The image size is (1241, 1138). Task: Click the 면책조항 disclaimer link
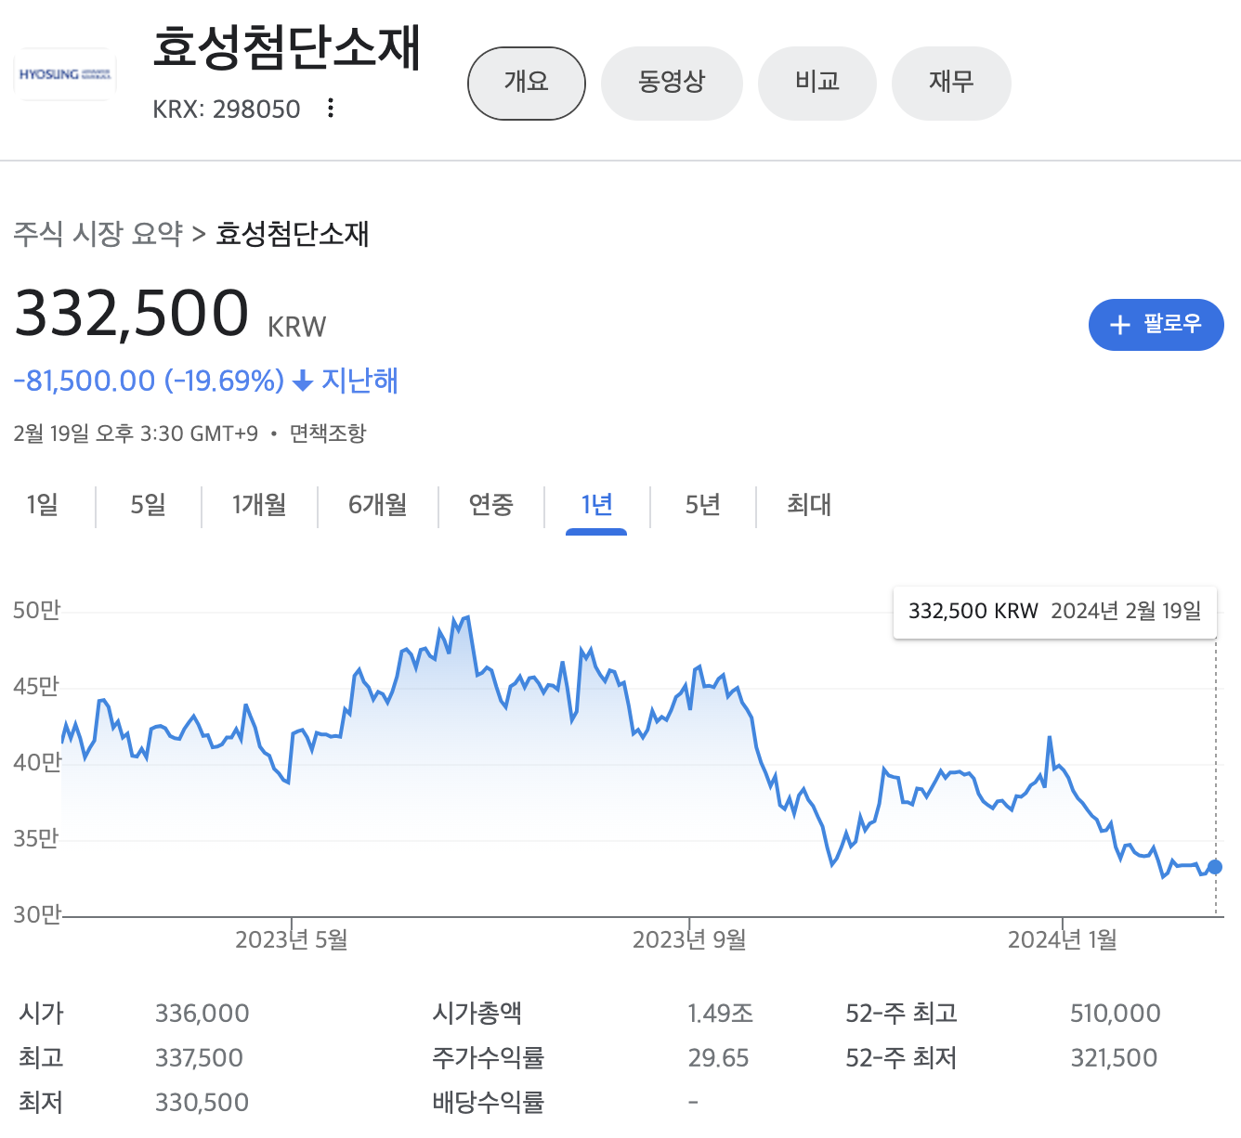[x=328, y=433]
